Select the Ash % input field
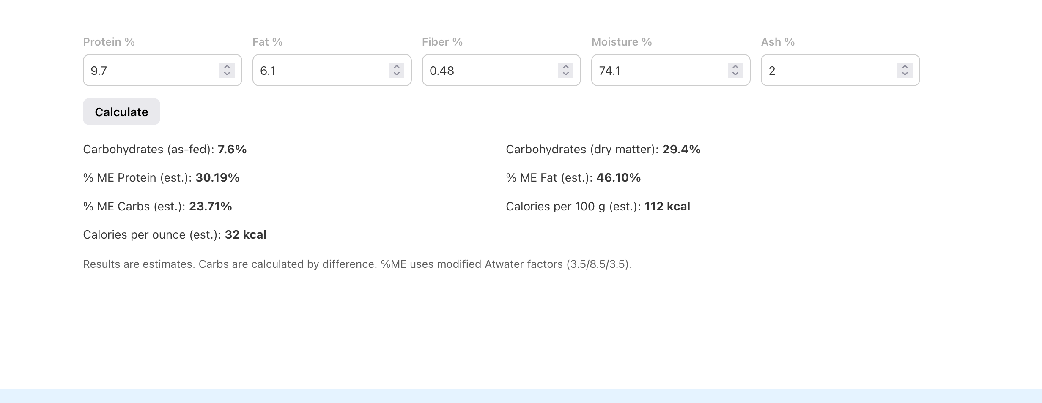The height and width of the screenshot is (403, 1042). point(825,70)
